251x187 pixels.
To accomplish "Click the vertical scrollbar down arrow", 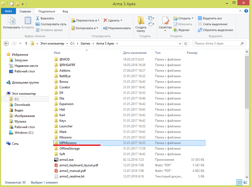I will click(x=247, y=177).
